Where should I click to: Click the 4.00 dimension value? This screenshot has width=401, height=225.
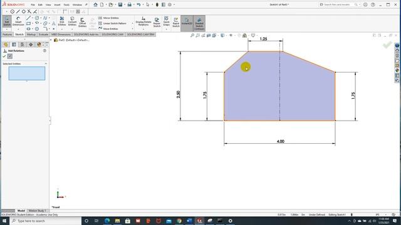pyautogui.click(x=280, y=141)
